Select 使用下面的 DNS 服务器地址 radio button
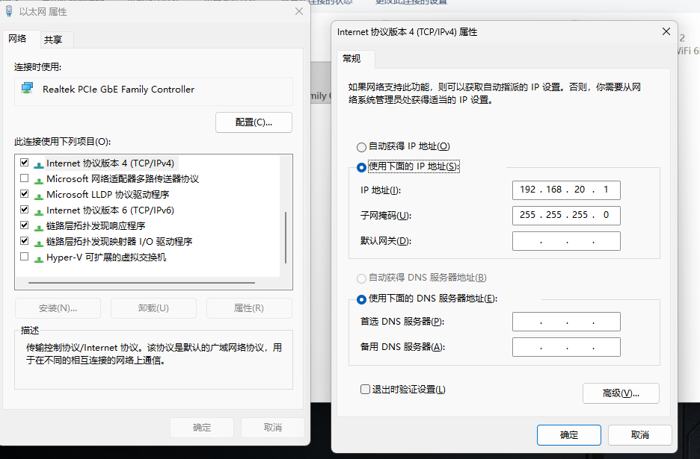700x459 pixels. tap(361, 299)
